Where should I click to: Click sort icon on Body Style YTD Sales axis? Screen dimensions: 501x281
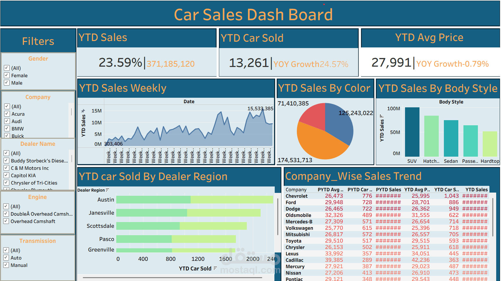click(382, 116)
